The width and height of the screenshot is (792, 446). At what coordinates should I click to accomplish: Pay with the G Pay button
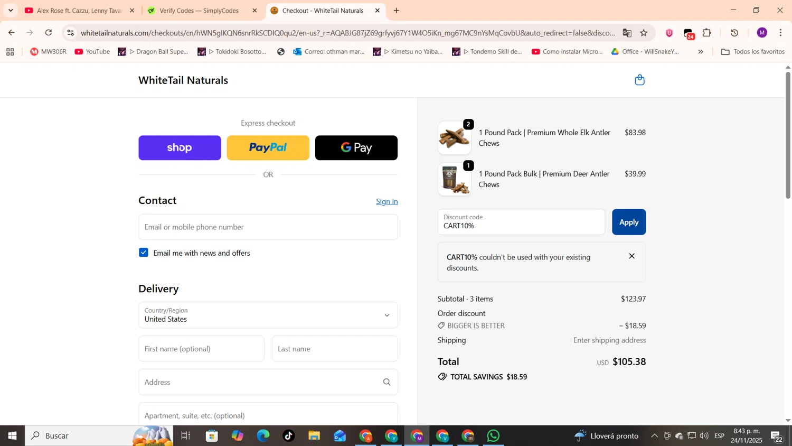point(356,148)
